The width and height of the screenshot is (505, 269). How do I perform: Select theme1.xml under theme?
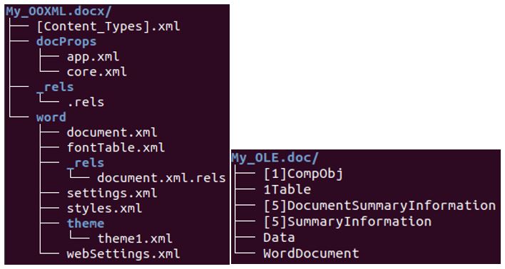click(135, 238)
